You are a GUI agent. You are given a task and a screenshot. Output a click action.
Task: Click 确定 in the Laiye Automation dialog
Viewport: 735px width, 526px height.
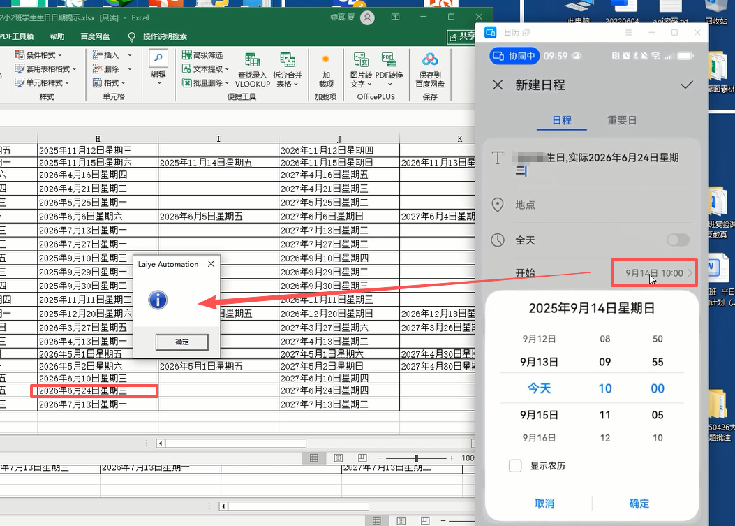pyautogui.click(x=181, y=342)
